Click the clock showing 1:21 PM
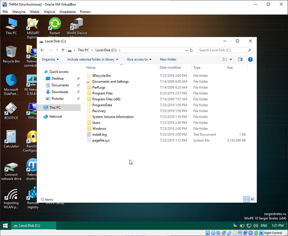This screenshot has width=288, height=236. (x=278, y=226)
